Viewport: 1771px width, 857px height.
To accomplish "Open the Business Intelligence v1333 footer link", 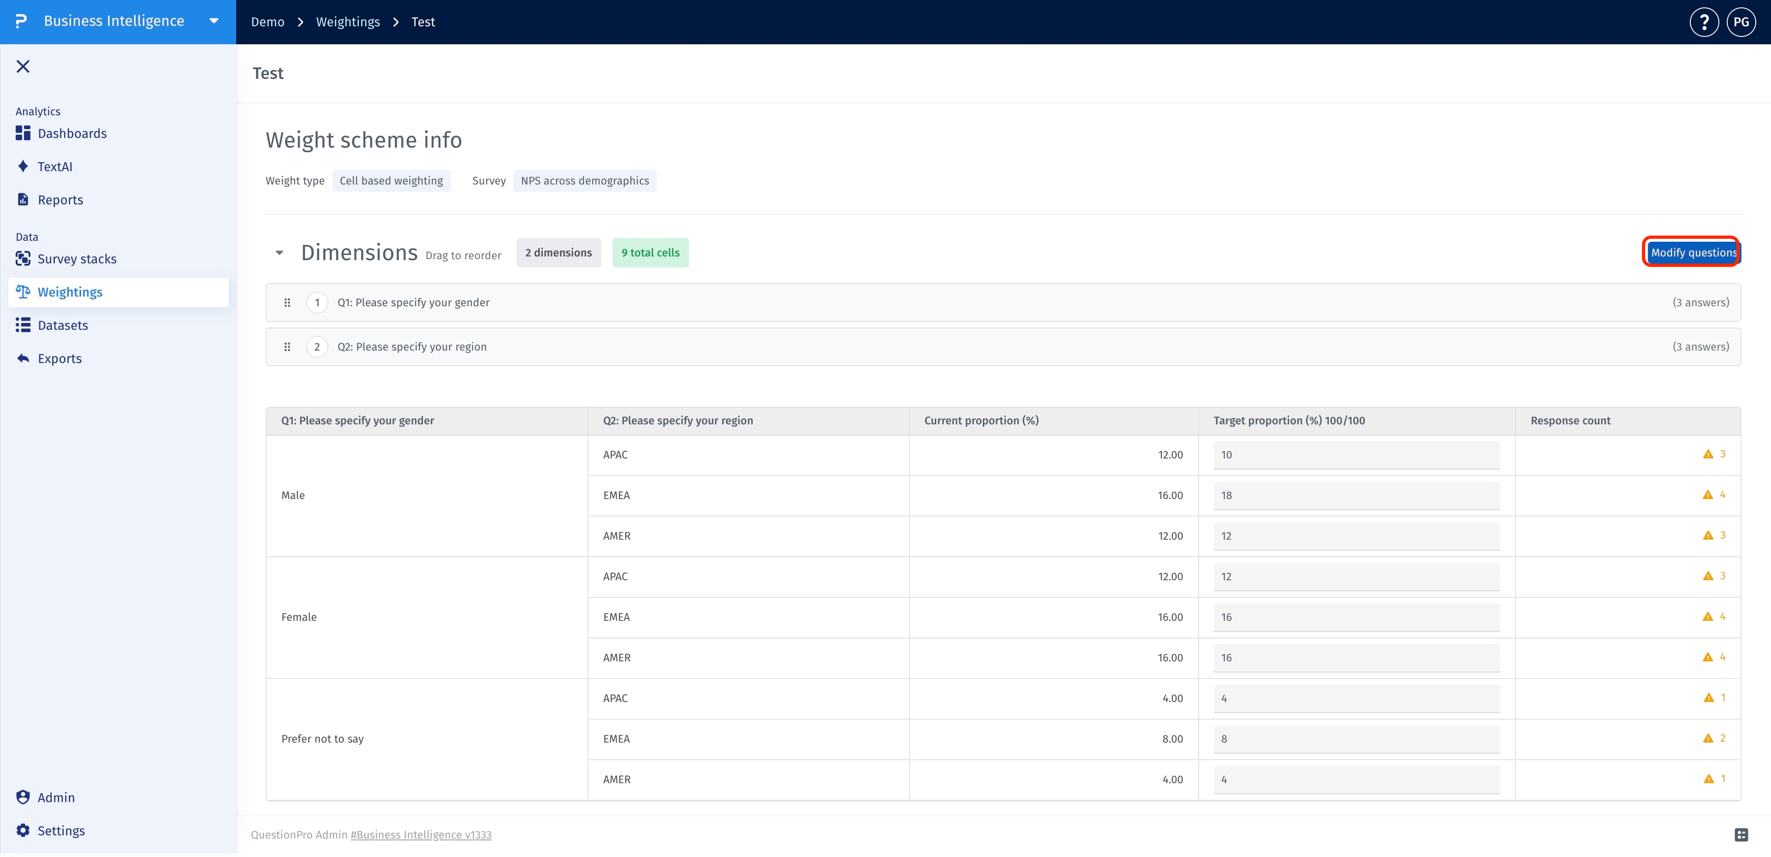I will pos(421,835).
